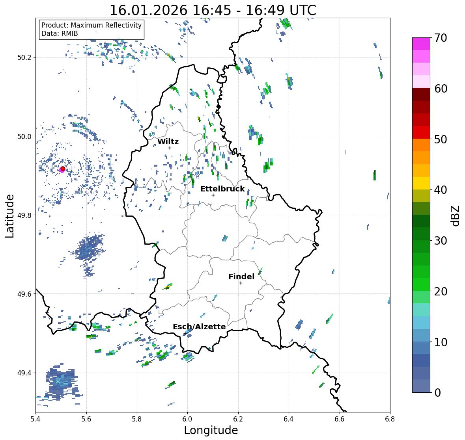The height and width of the screenshot is (440, 465).
Task: Click the Latitude axis label
Action: pos(10,216)
